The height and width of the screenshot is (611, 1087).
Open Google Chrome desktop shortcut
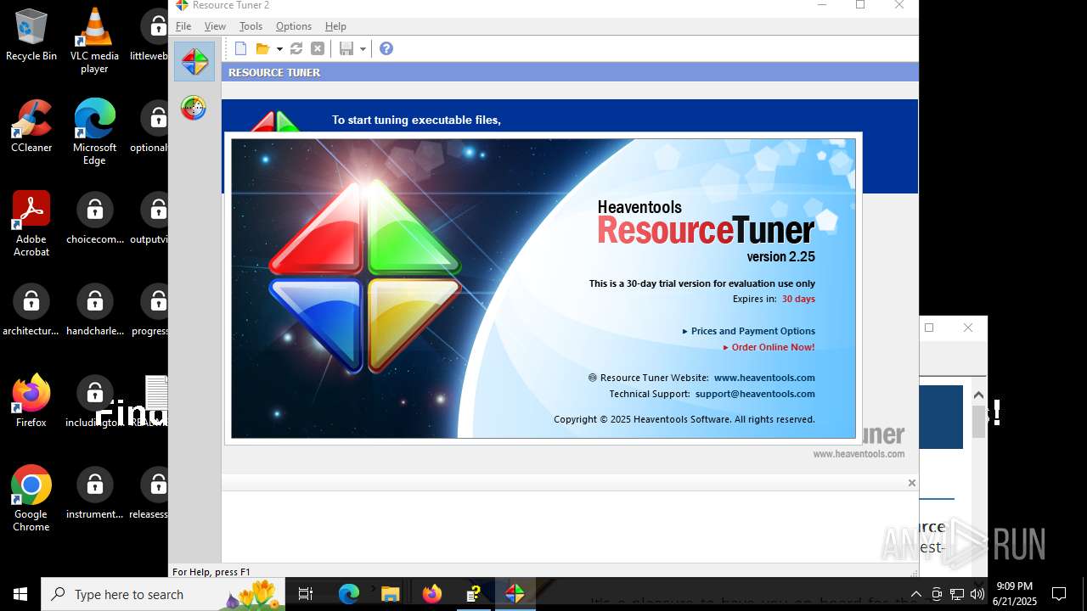(x=31, y=499)
